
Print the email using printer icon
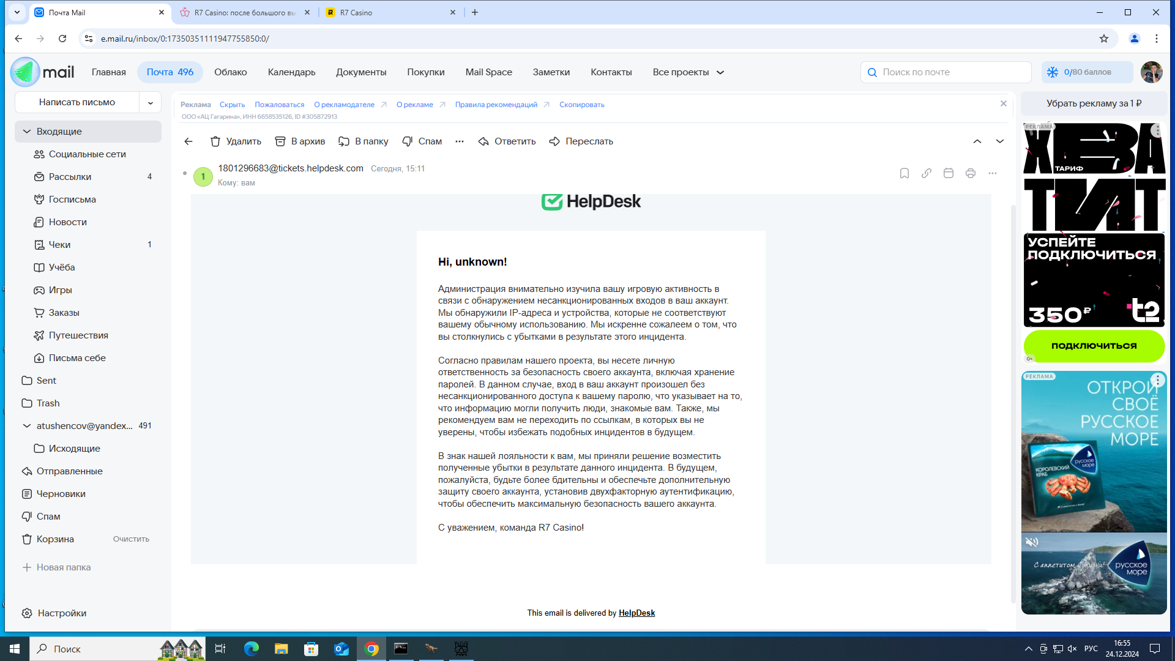coord(971,174)
